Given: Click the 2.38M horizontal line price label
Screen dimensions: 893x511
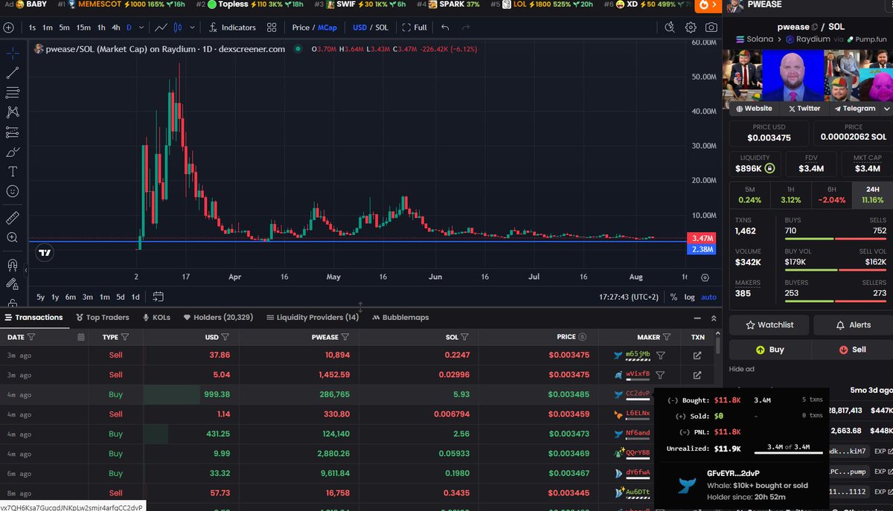Looking at the screenshot, I should 703,249.
